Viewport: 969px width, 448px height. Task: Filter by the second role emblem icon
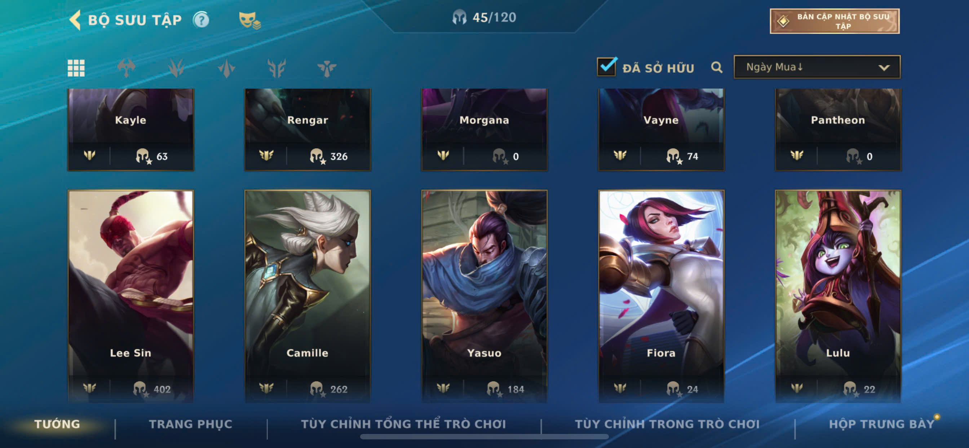[176, 68]
